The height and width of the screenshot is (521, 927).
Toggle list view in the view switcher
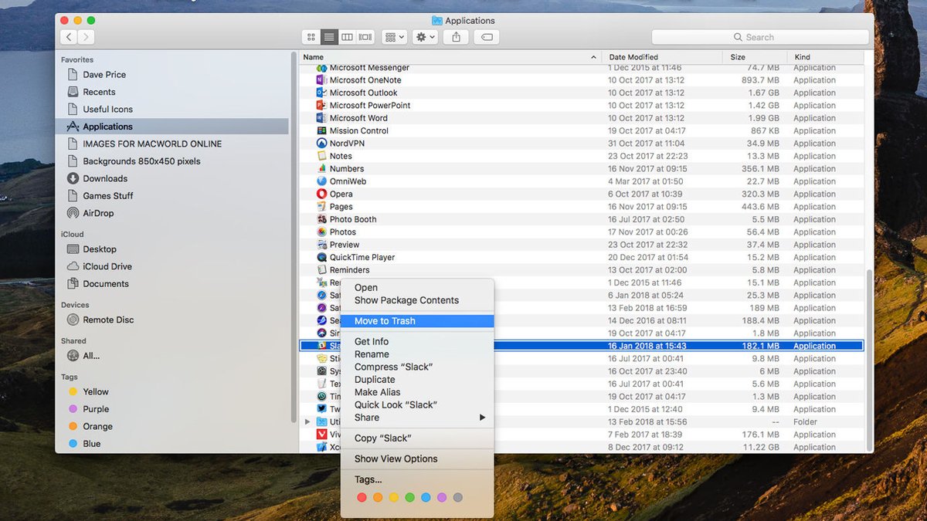(328, 36)
